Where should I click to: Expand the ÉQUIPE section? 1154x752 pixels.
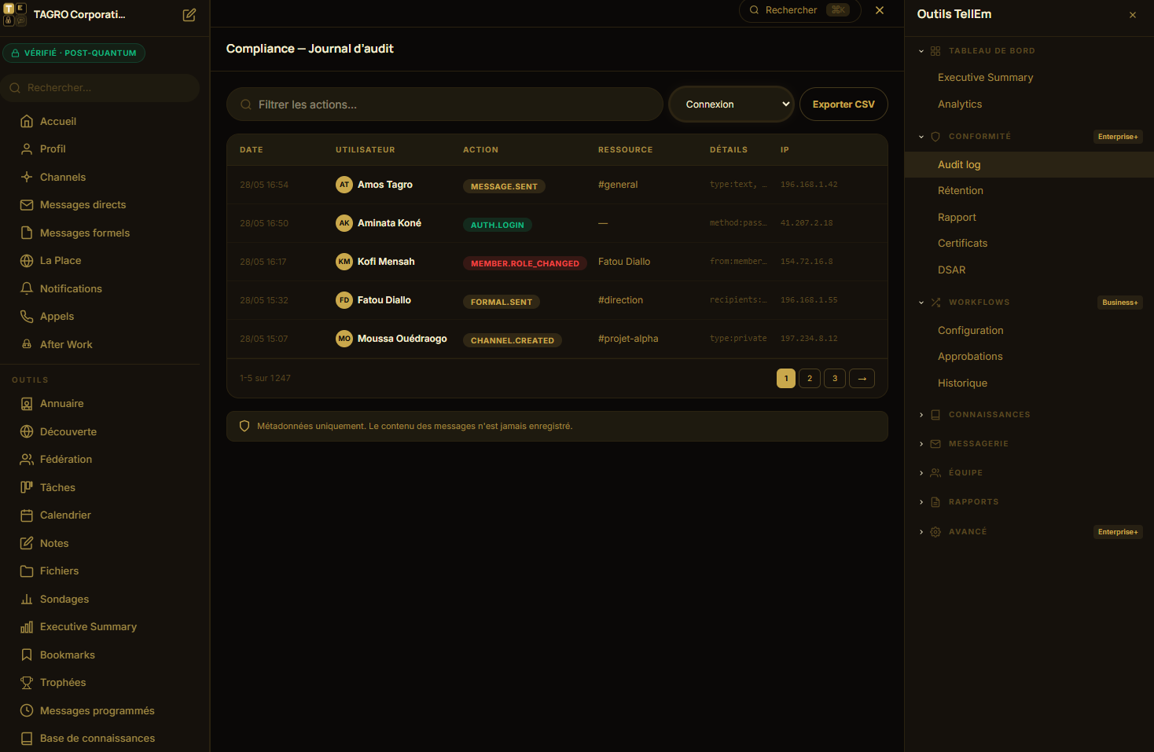pos(921,473)
